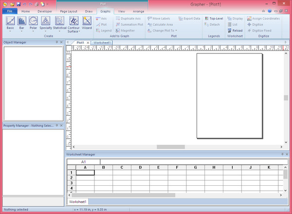Open the Basic graph types gallery

pos(10,23)
